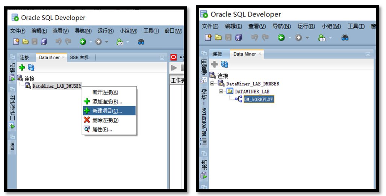386x196 pixels.
Task: Click green Back arrow in right window
Action: pos(281,37)
